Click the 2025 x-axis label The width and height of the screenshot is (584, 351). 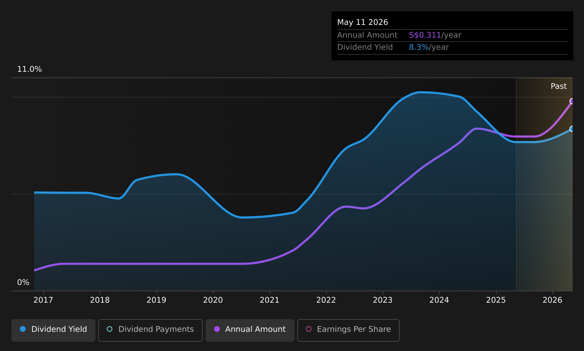point(496,300)
